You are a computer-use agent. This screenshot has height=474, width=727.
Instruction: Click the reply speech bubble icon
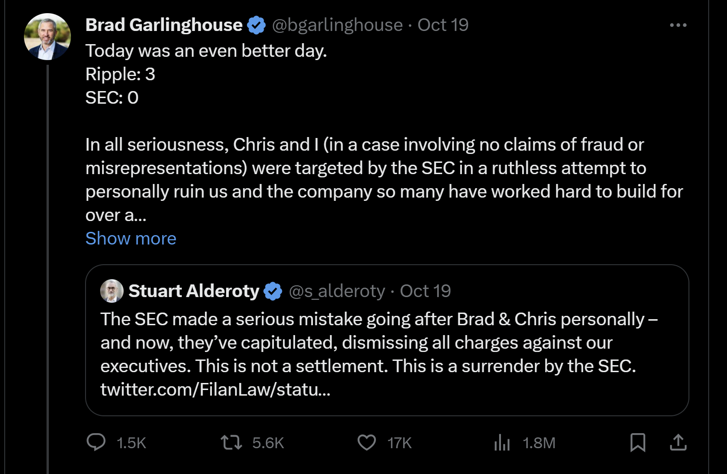(x=96, y=442)
